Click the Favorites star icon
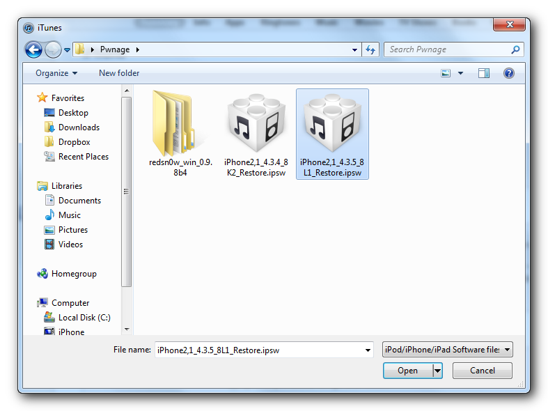The image size is (548, 411). pyautogui.click(x=42, y=98)
